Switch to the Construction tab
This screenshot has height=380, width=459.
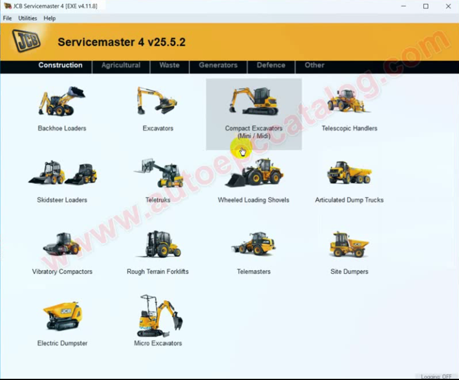pyautogui.click(x=60, y=65)
